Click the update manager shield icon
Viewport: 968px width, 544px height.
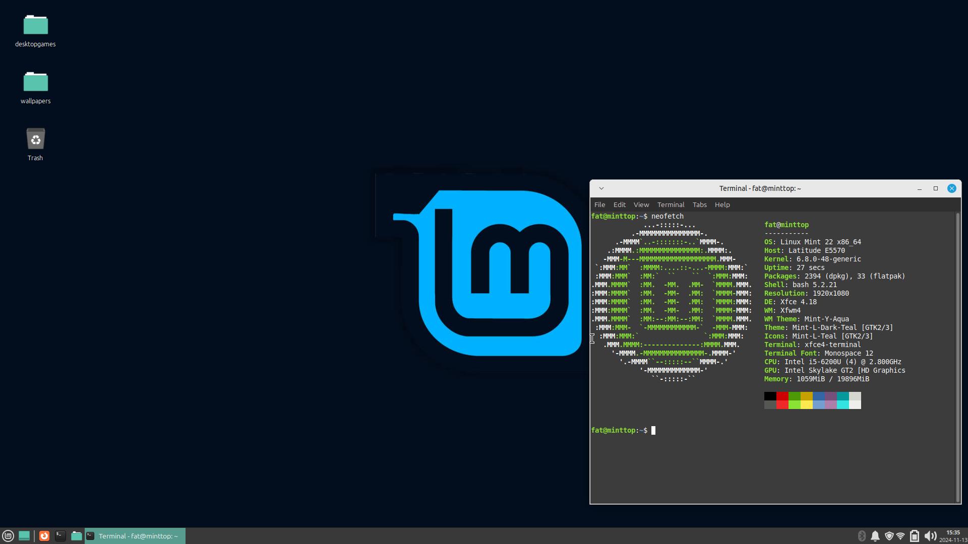tap(889, 536)
